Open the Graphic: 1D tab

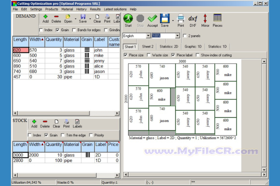point(193,46)
